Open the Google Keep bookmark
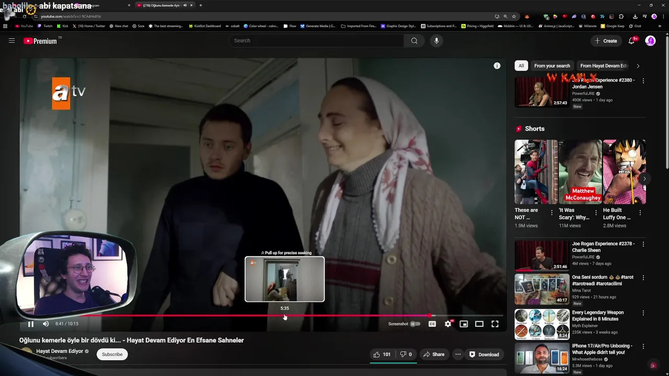Viewport: 669px width, 376px height. point(613,26)
